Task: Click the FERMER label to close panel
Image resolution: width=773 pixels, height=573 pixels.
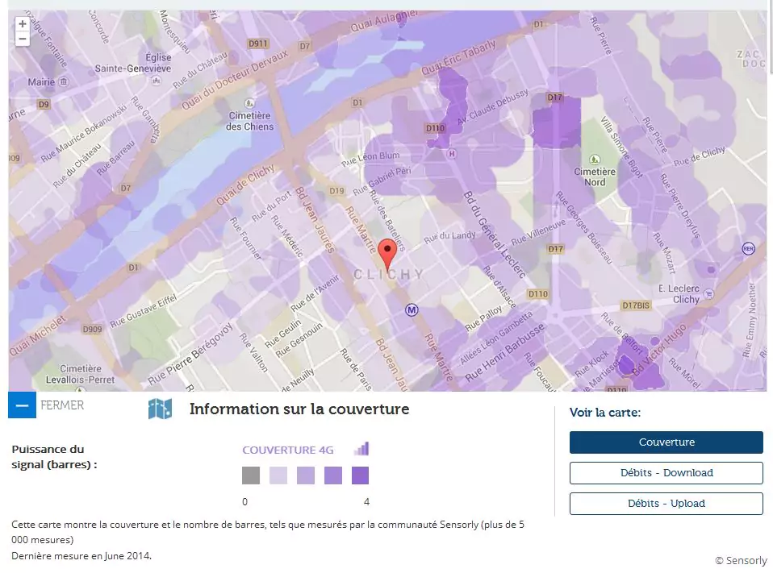Action: click(x=62, y=405)
